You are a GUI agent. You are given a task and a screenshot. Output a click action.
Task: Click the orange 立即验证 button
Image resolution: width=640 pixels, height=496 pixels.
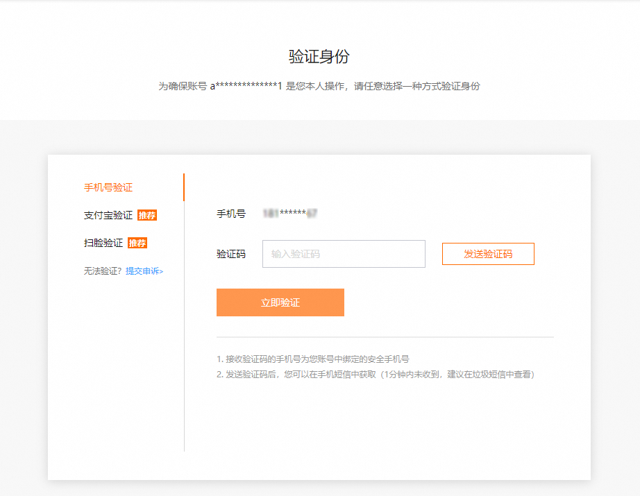click(280, 302)
